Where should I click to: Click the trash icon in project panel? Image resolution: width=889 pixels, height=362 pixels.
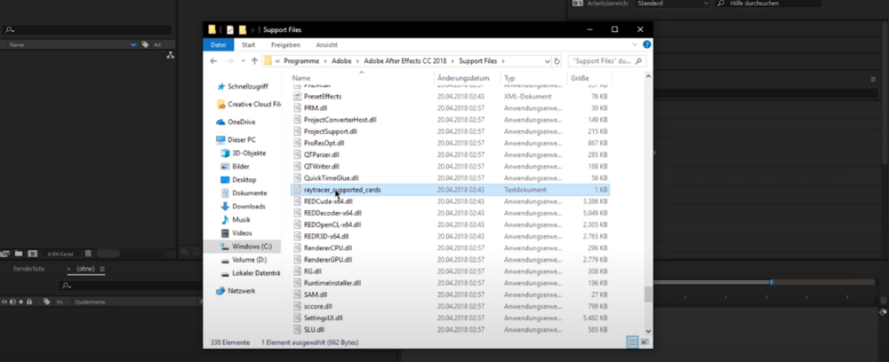(88, 254)
